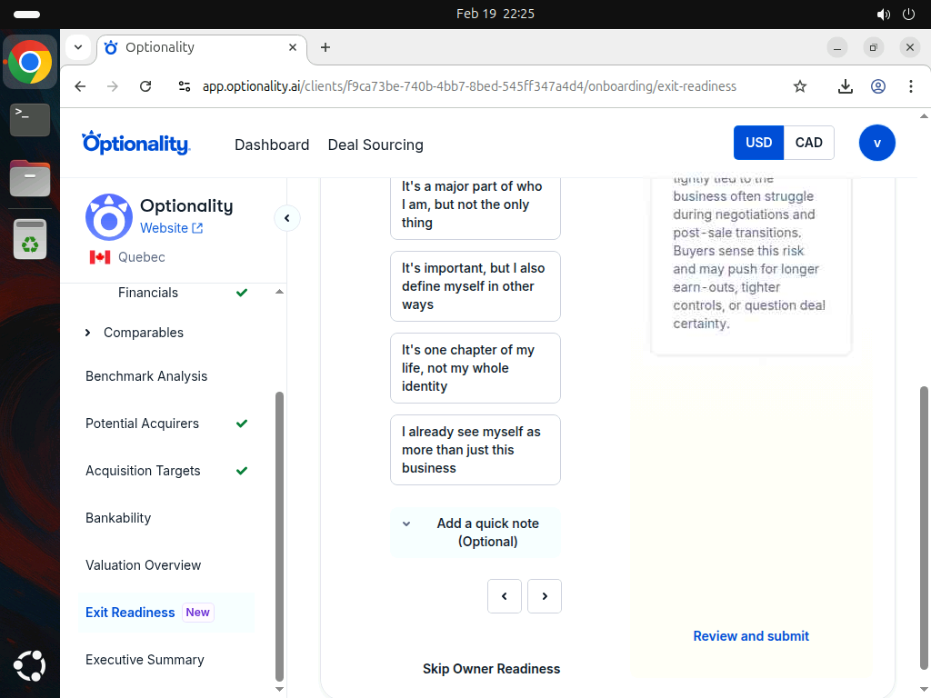
Task: Collapse the client sidebar with the chevron
Action: (287, 218)
